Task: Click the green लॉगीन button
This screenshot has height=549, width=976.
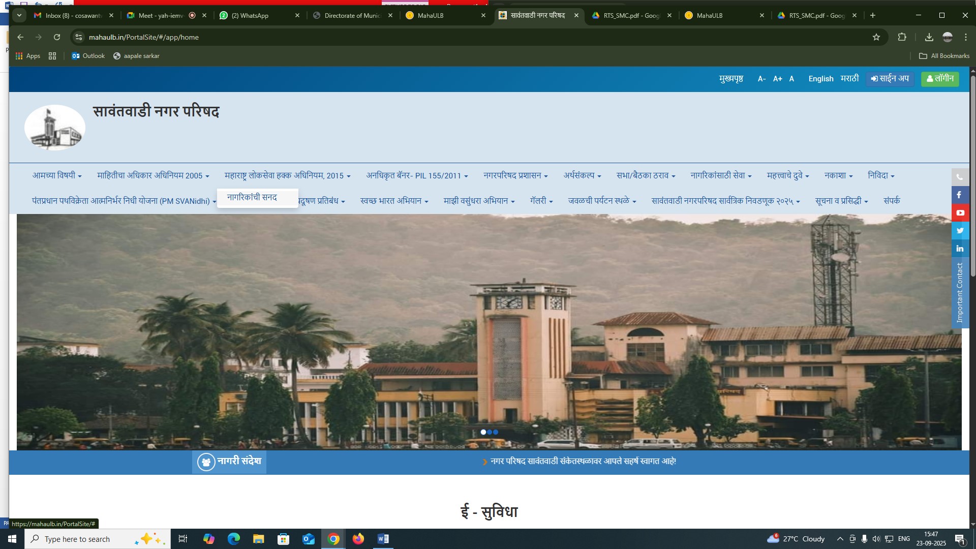Action: click(x=939, y=79)
